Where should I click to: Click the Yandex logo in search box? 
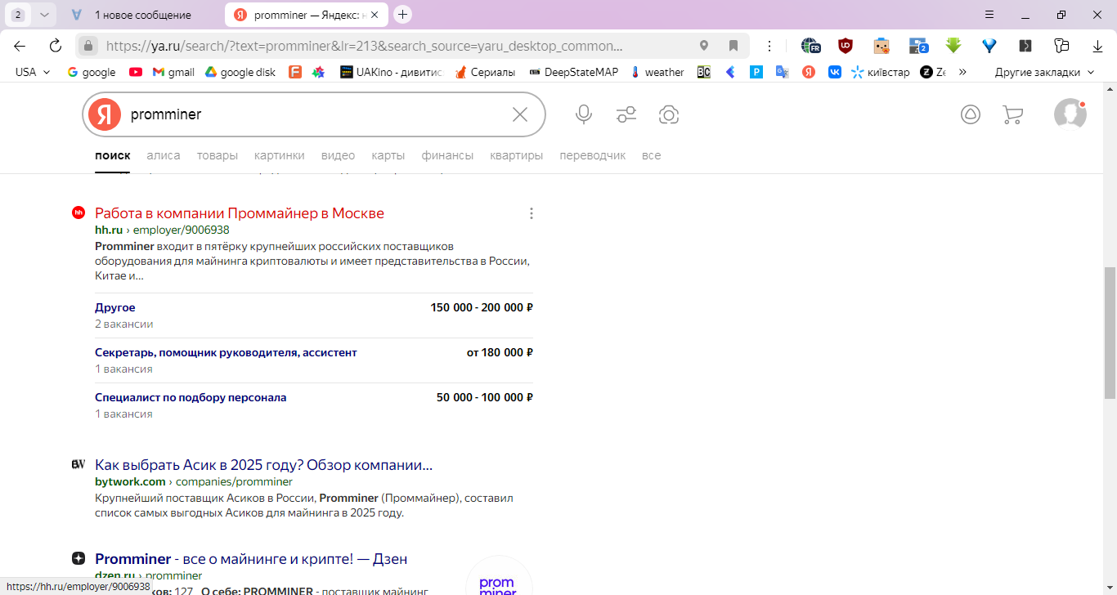[105, 114]
